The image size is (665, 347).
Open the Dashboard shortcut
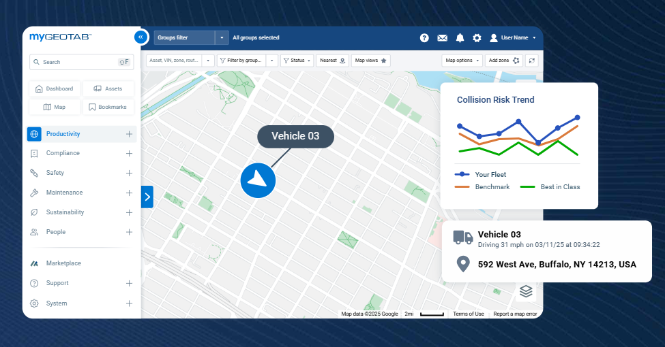[x=55, y=88]
